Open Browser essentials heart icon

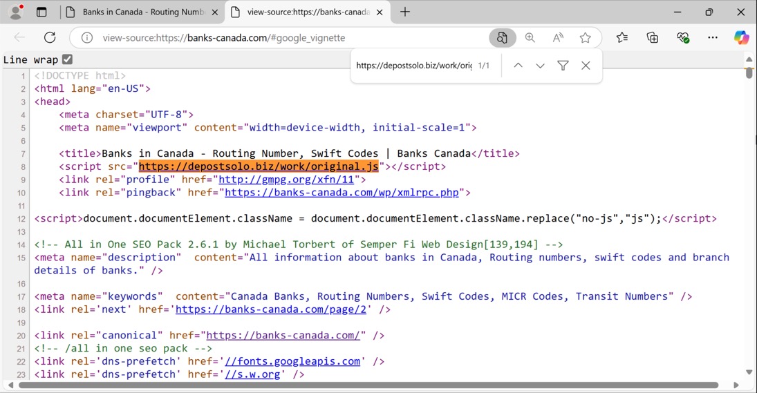point(682,37)
